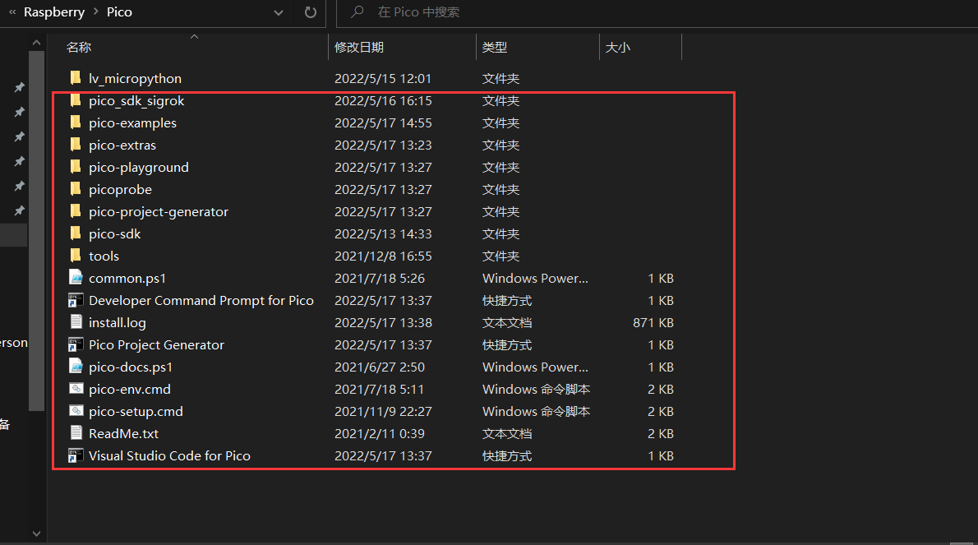Select the file name pico-env.cmd
978x545 pixels.
tap(130, 389)
